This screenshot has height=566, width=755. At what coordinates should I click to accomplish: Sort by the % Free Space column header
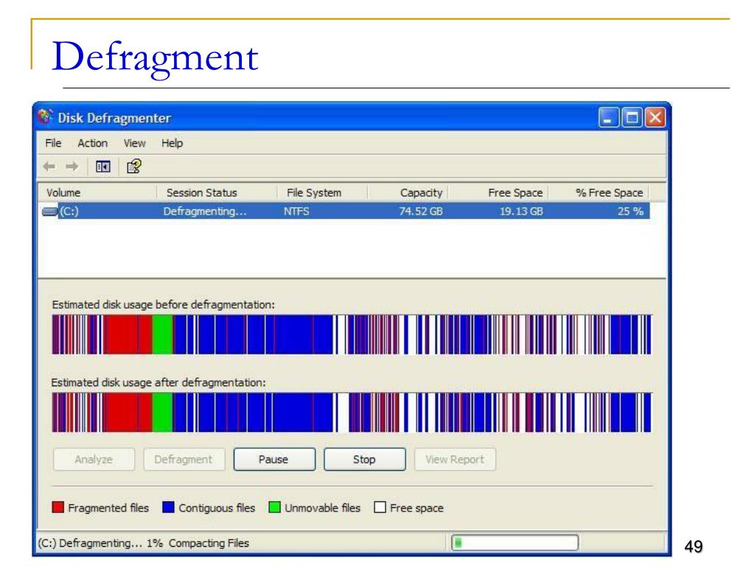pyautogui.click(x=599, y=192)
